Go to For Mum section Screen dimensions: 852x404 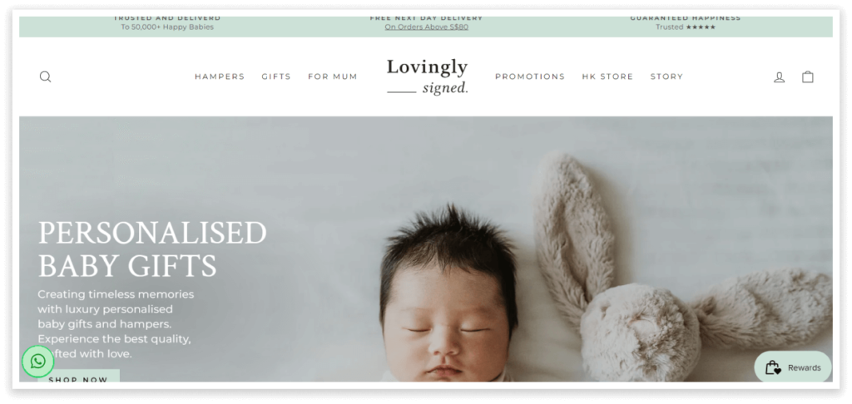coord(333,76)
